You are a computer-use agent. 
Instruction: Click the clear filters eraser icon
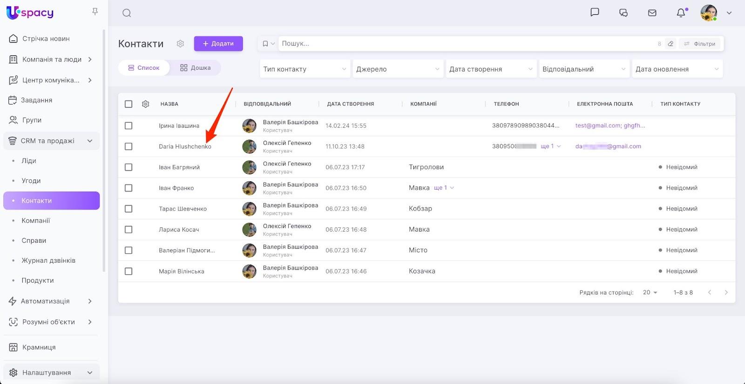click(x=670, y=44)
